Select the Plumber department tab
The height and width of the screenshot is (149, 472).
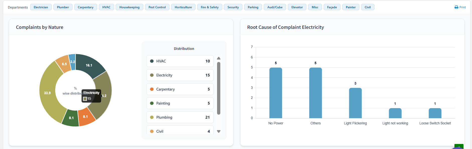[63, 7]
